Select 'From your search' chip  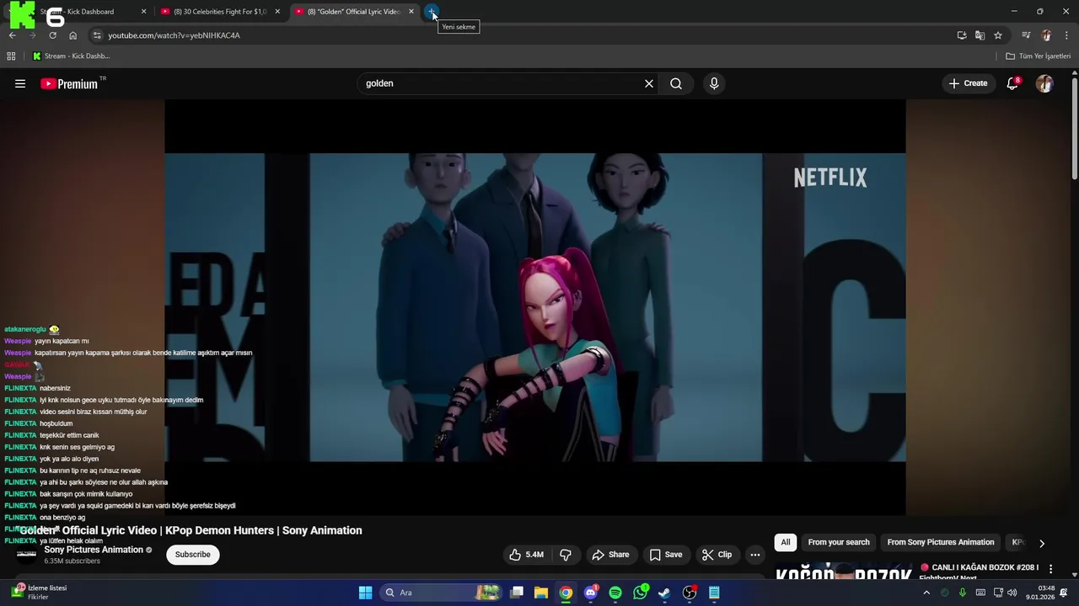839,542
